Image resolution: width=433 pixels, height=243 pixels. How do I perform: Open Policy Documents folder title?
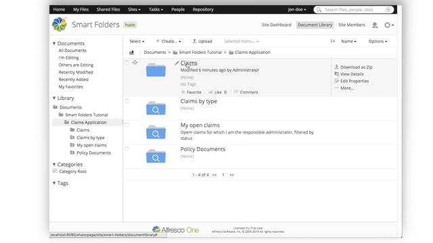[x=203, y=149]
